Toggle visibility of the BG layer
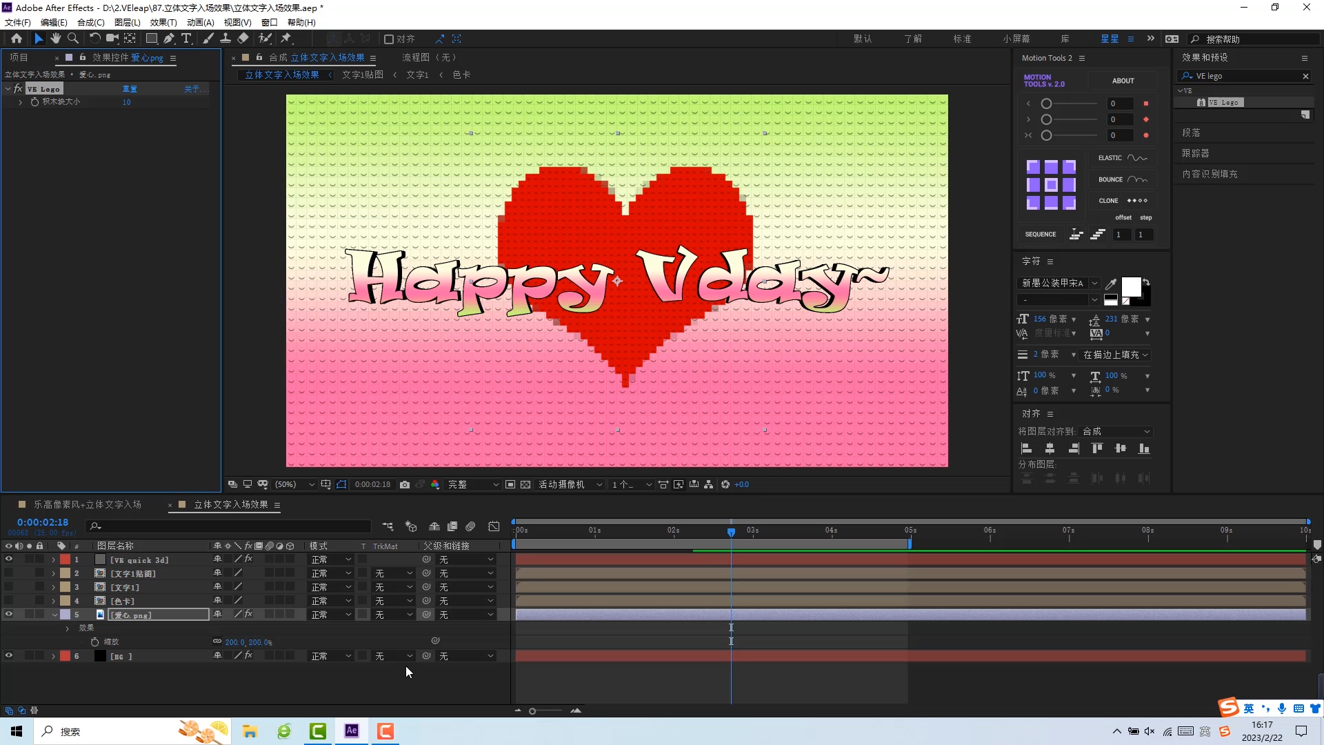Viewport: 1324px width, 745px height. (x=8, y=656)
